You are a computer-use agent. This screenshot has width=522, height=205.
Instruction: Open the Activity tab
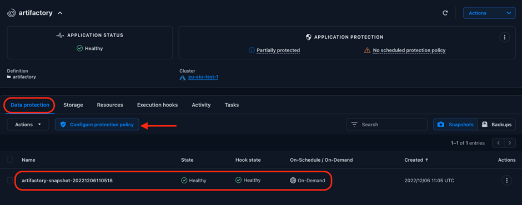pyautogui.click(x=201, y=105)
